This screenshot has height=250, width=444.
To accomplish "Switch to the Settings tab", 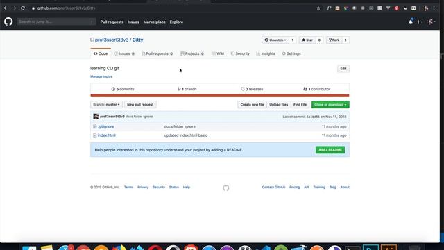I will click(291, 53).
